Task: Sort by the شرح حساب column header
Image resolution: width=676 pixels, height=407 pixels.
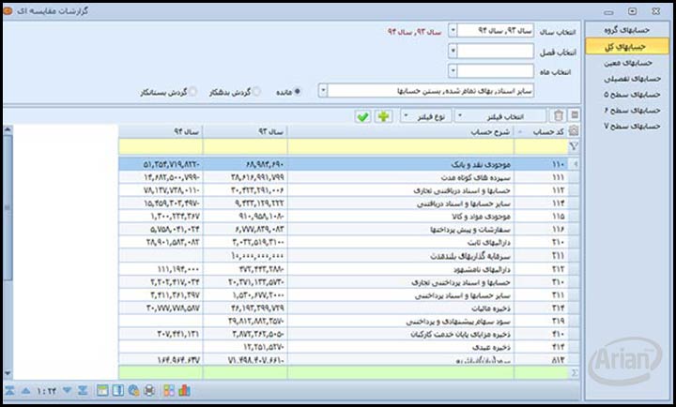Action: pyautogui.click(x=401, y=132)
